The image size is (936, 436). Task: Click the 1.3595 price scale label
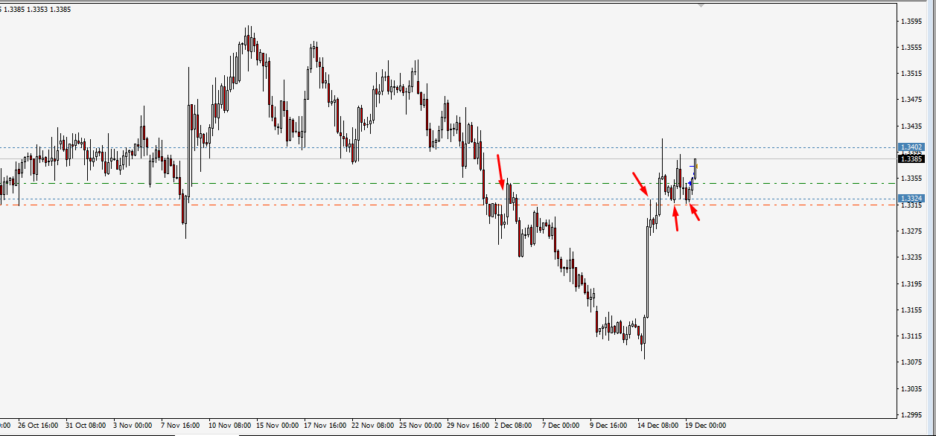pos(912,21)
